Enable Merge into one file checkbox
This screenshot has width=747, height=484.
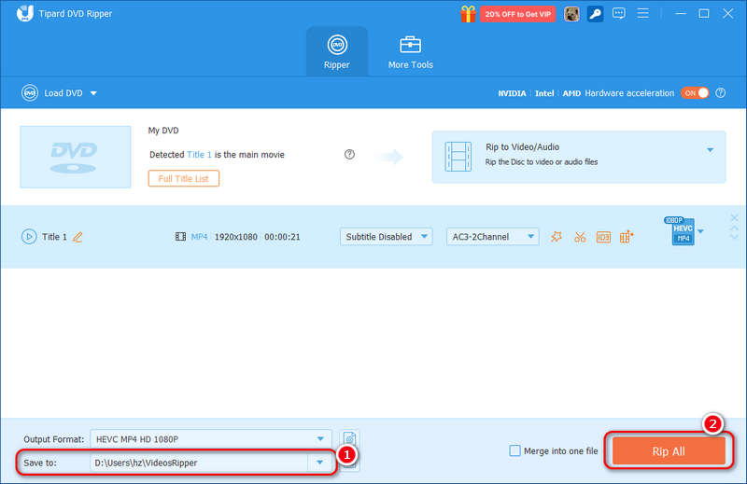click(x=515, y=450)
